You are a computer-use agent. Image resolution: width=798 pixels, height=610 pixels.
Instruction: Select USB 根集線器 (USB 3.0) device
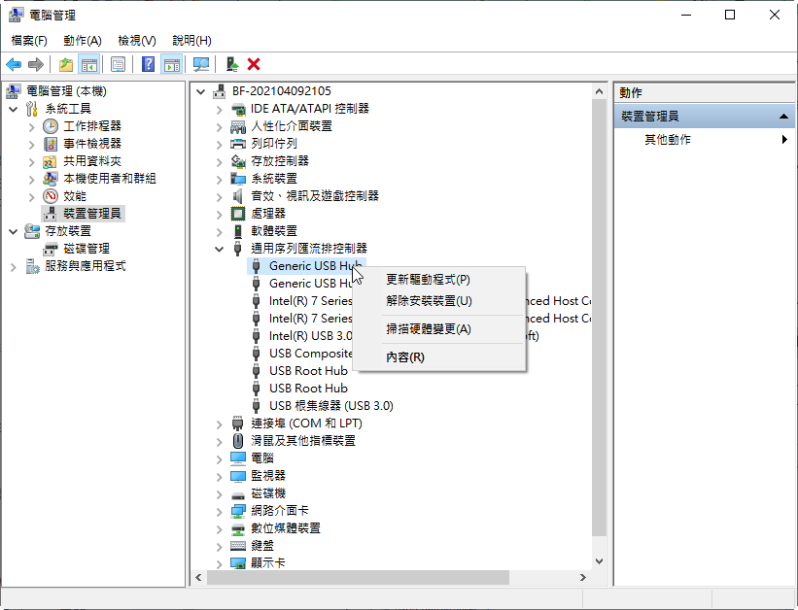(x=331, y=406)
